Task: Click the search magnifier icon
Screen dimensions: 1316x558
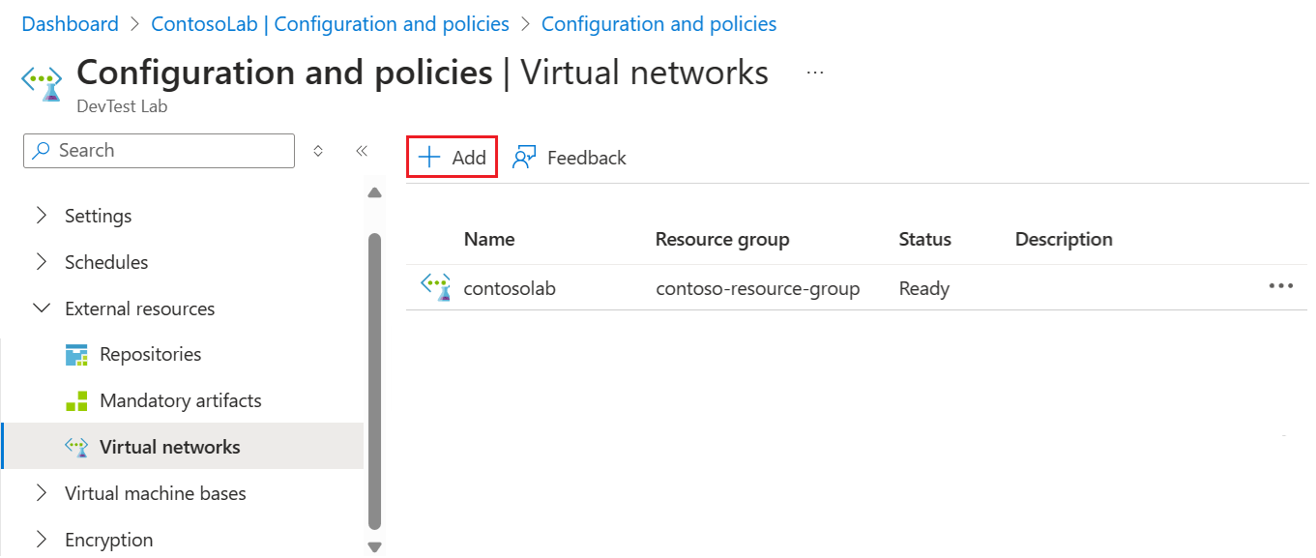Action: [x=41, y=150]
